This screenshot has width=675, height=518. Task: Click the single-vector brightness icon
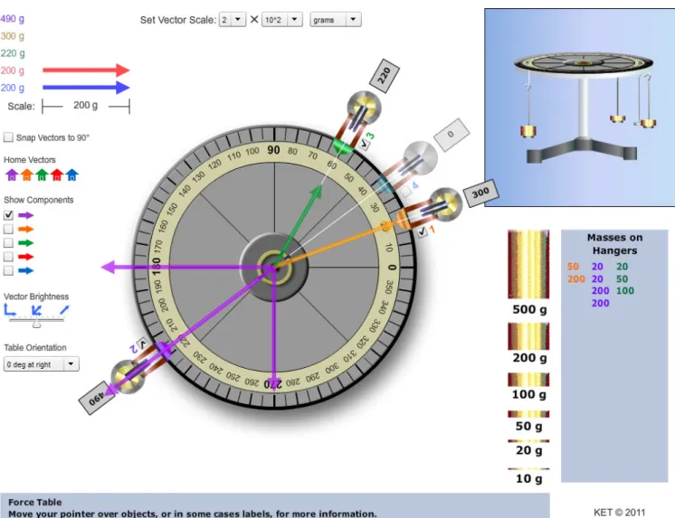point(64,310)
